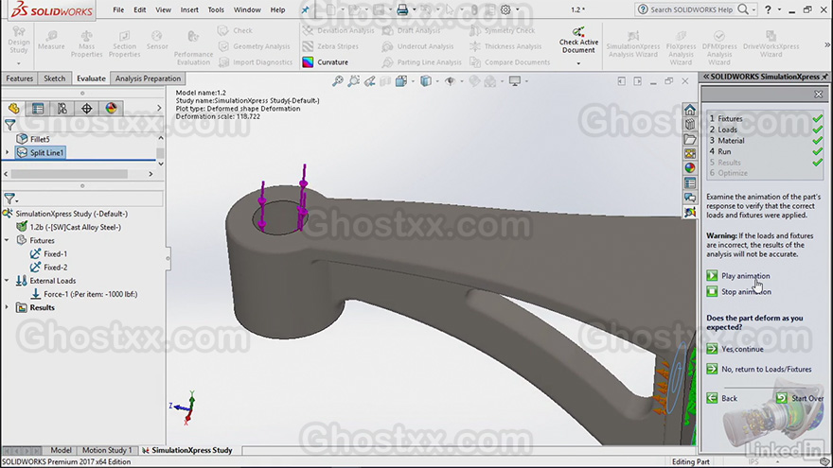Open PropertyManager tab icon
The height and width of the screenshot is (468, 833).
click(38, 108)
